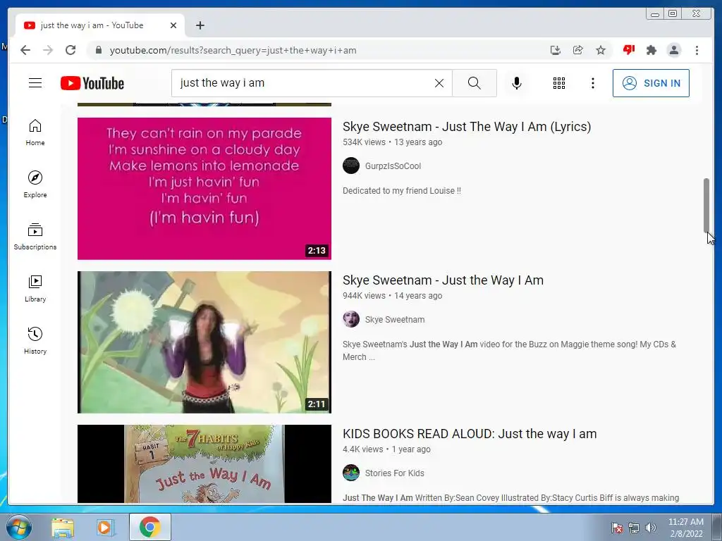Click the magnifier search button
Screen dimensions: 722x541
[475, 83]
